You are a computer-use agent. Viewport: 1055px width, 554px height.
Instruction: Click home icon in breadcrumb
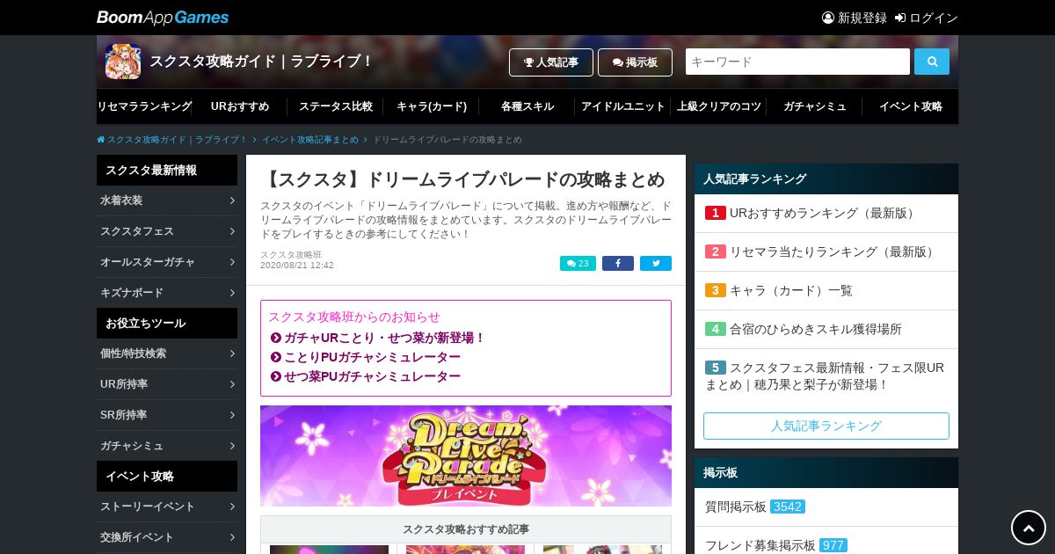(x=101, y=140)
